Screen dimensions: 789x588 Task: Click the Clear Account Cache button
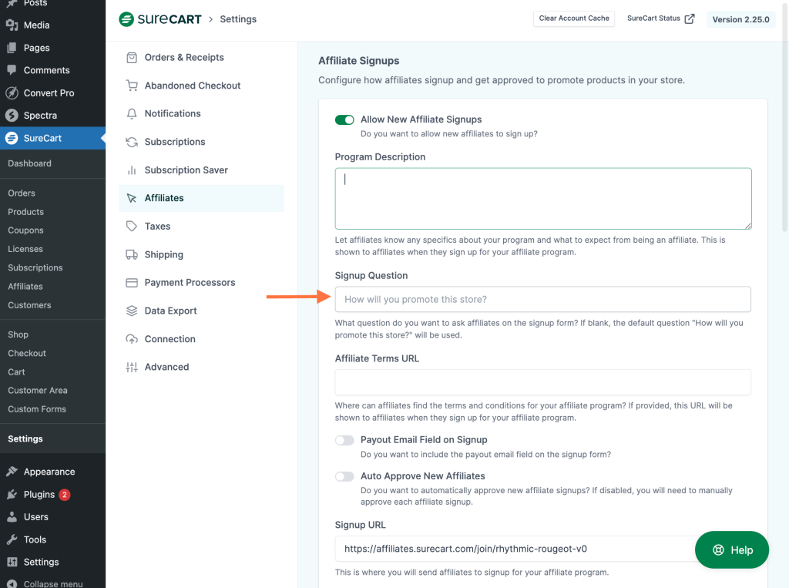point(573,18)
